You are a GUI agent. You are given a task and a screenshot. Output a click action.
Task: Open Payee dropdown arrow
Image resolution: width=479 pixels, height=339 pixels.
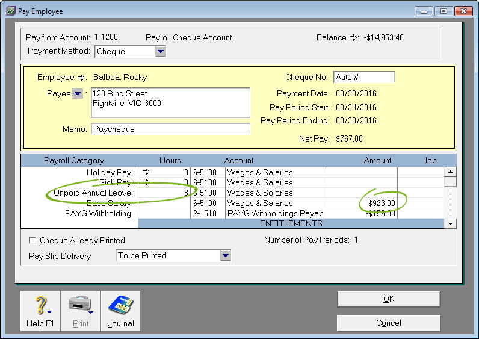(x=78, y=93)
